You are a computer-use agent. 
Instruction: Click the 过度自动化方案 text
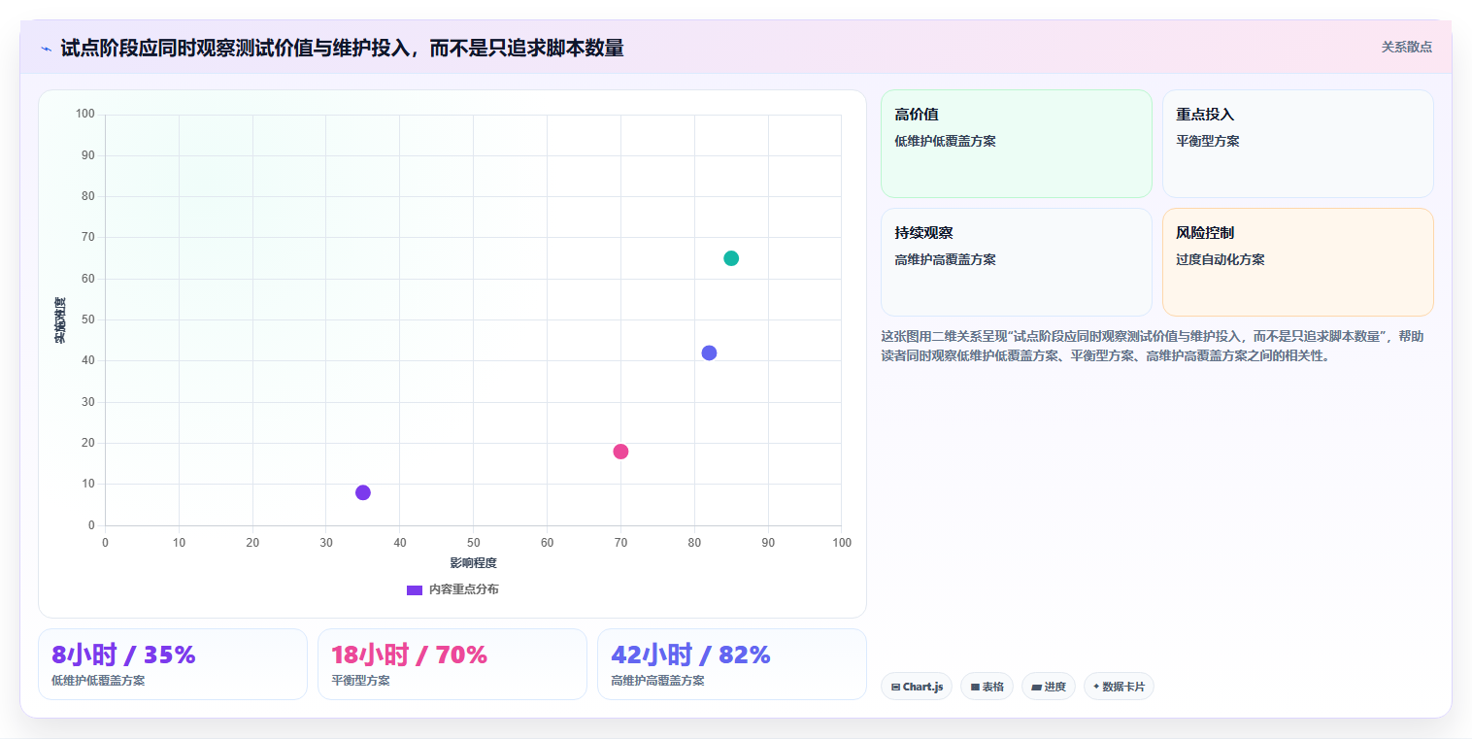point(1220,259)
